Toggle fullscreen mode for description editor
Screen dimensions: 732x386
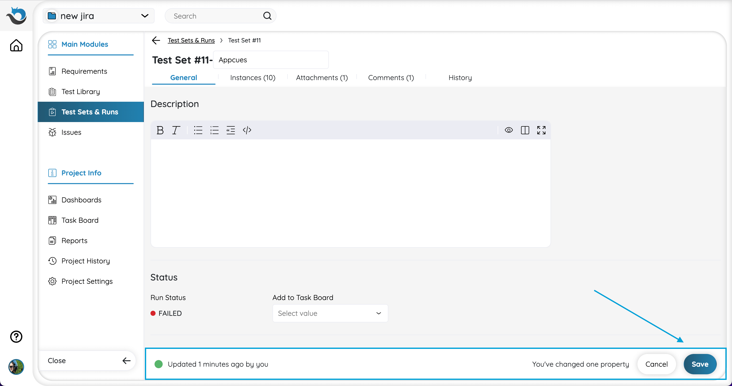coord(541,130)
